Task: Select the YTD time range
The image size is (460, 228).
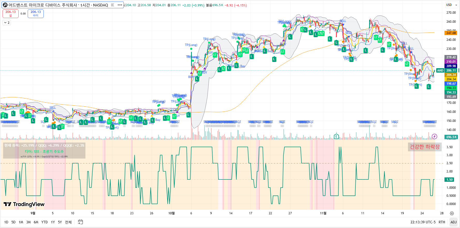Action: tap(45, 222)
